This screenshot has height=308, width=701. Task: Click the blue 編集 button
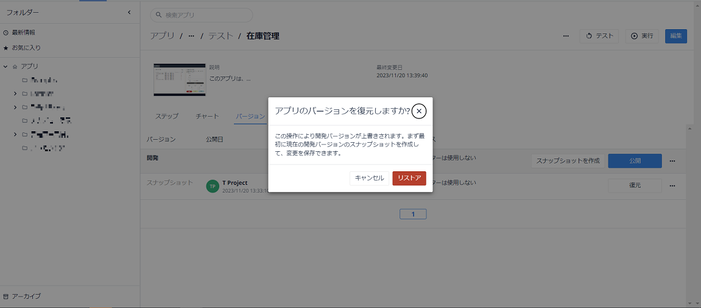pos(676,36)
